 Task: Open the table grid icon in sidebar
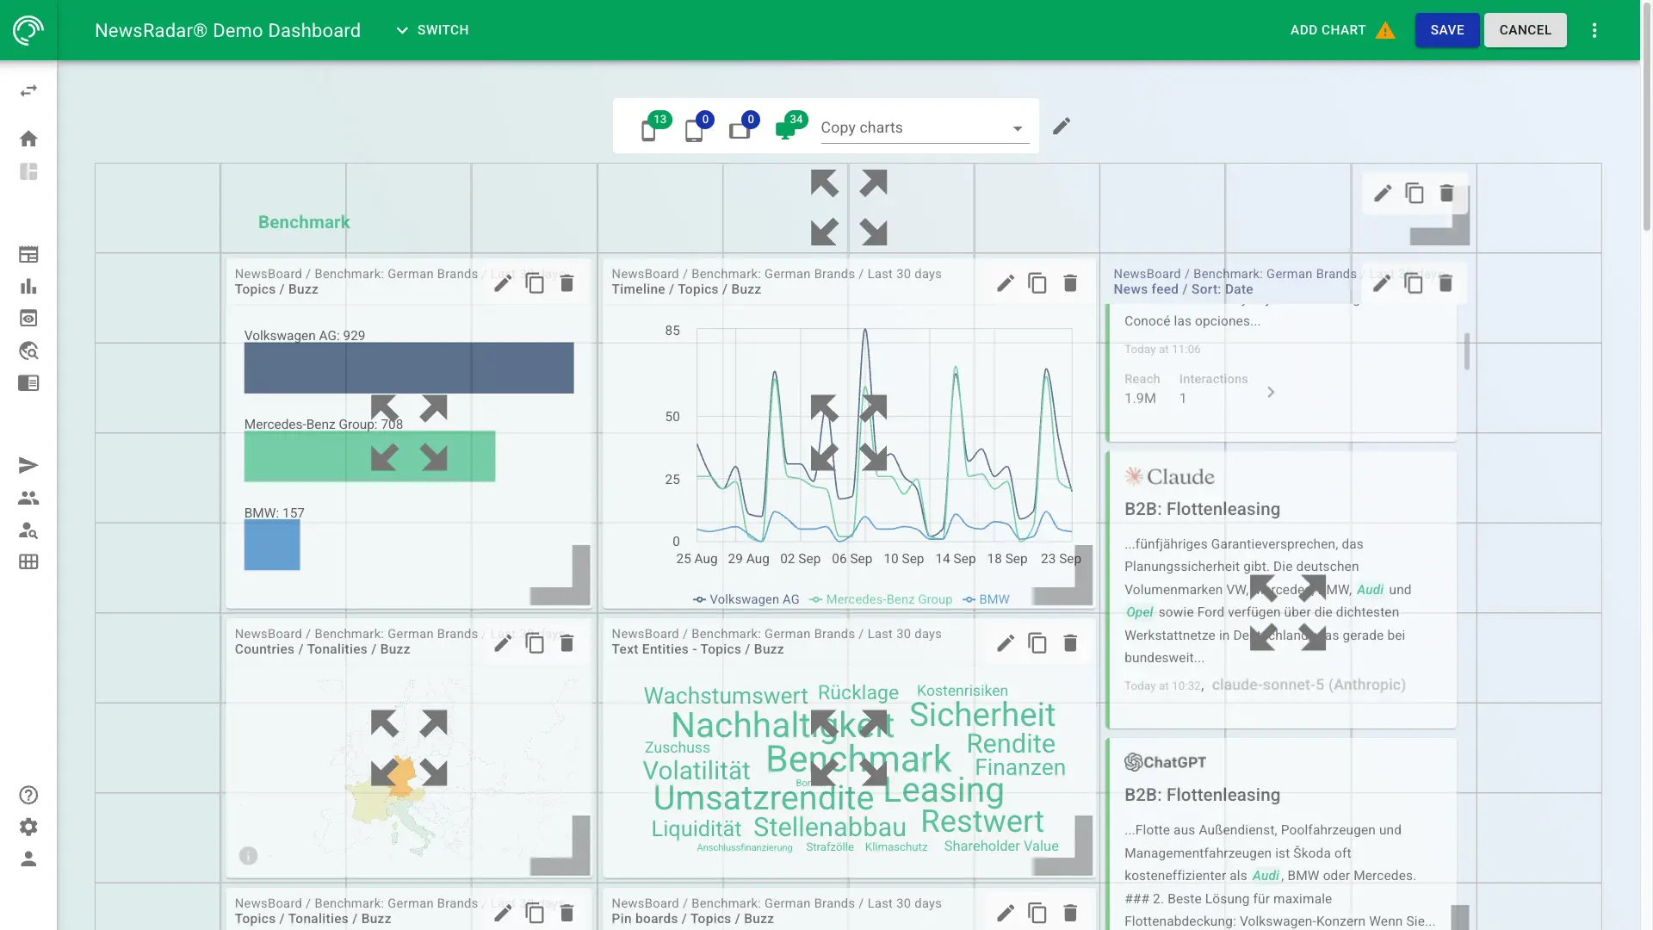[28, 562]
